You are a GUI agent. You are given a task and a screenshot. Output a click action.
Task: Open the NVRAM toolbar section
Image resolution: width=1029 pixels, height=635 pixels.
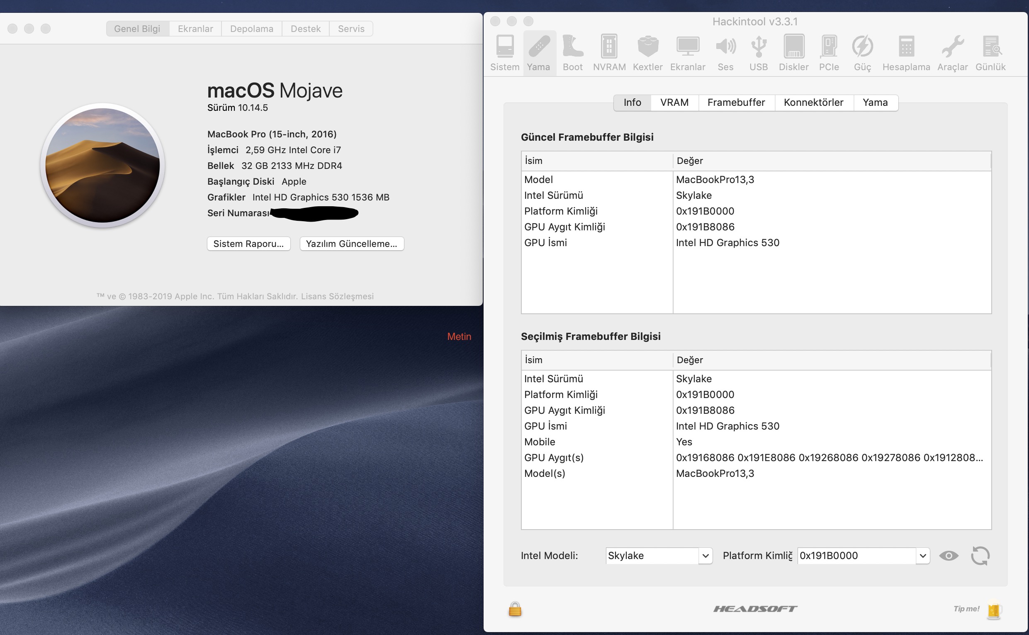[x=609, y=52]
